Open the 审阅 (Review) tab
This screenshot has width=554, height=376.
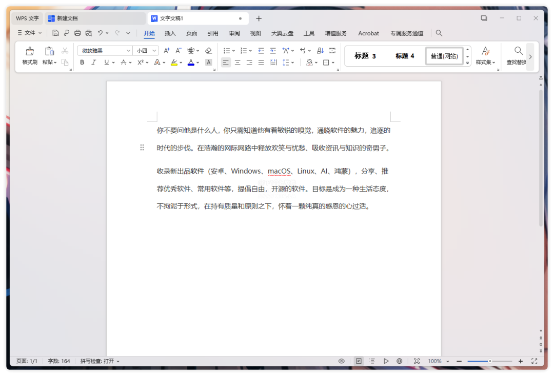(234, 33)
